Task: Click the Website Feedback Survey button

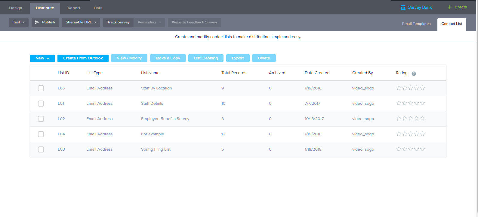Action: pyautogui.click(x=194, y=22)
